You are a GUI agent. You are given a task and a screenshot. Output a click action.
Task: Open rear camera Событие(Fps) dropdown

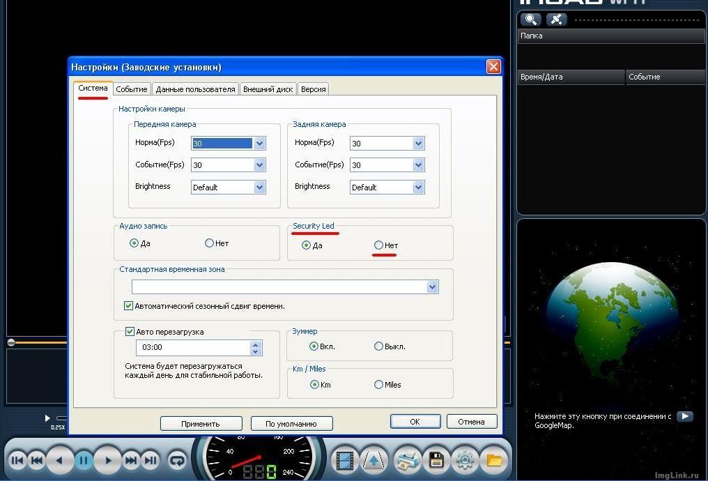418,165
